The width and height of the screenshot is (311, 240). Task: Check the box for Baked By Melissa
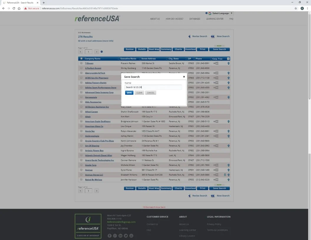point(81,179)
